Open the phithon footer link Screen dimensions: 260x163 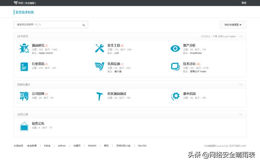tap(62, 146)
